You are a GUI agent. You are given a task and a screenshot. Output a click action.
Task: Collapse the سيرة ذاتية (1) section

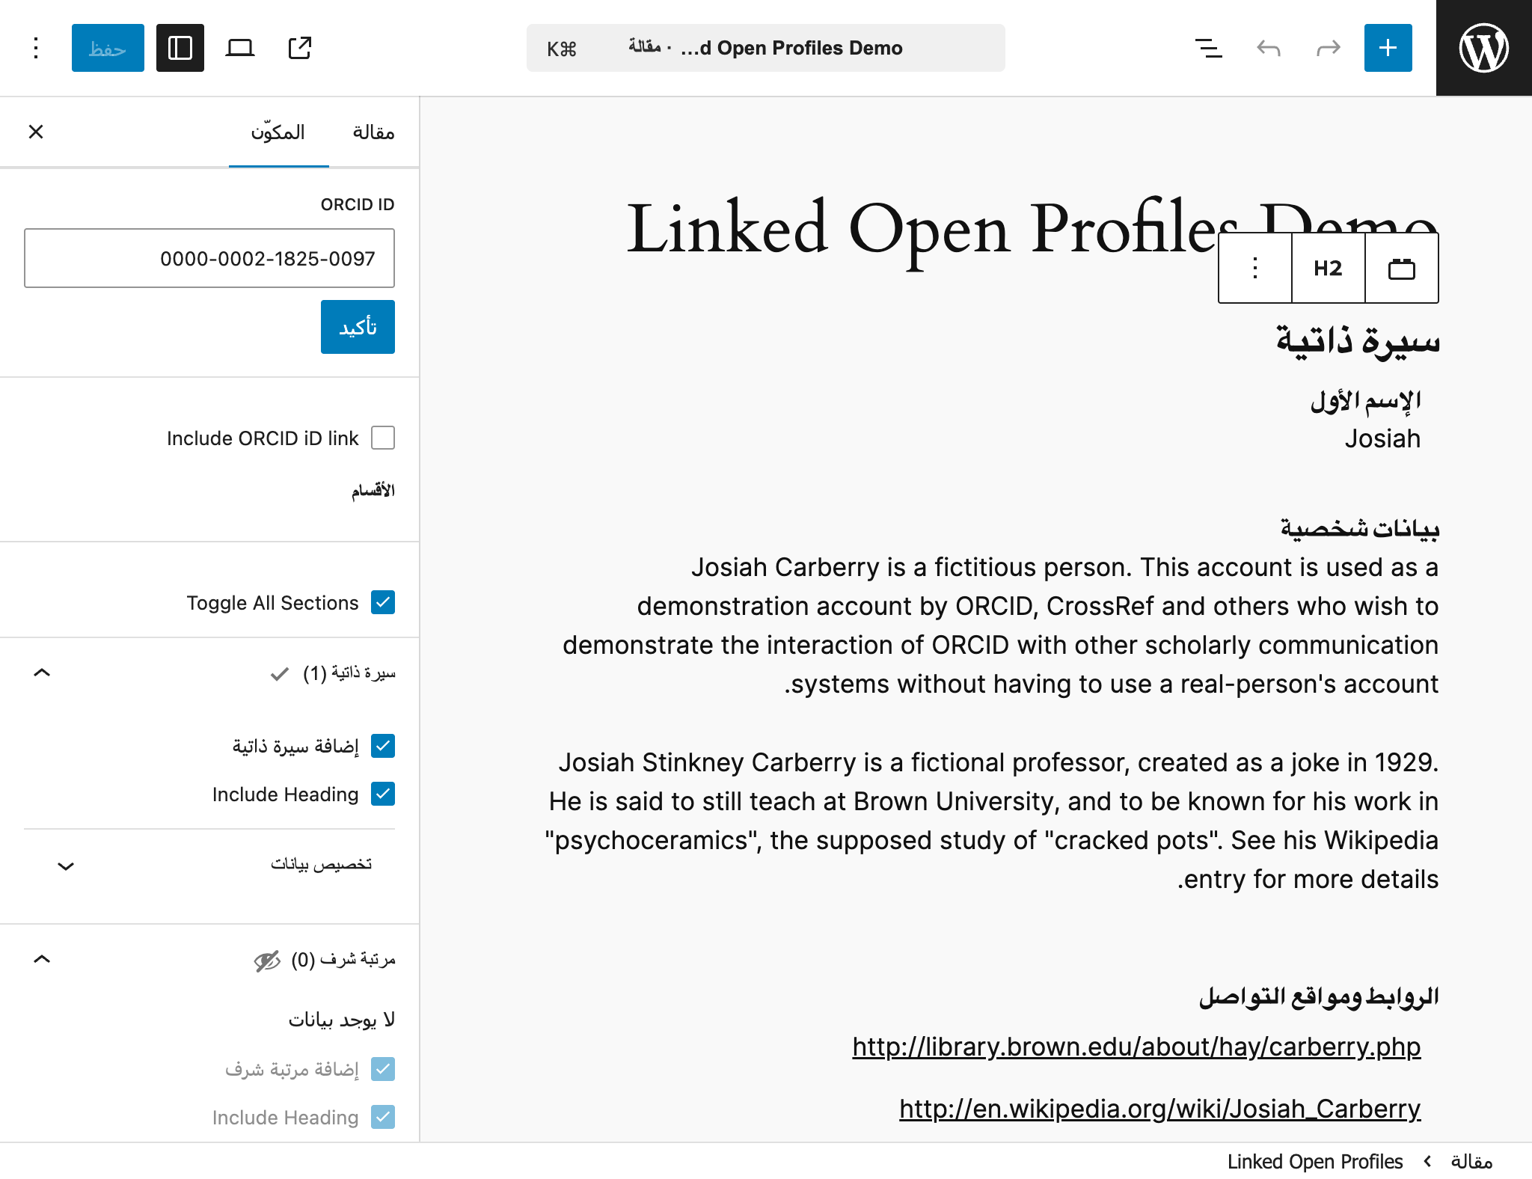[x=42, y=673]
